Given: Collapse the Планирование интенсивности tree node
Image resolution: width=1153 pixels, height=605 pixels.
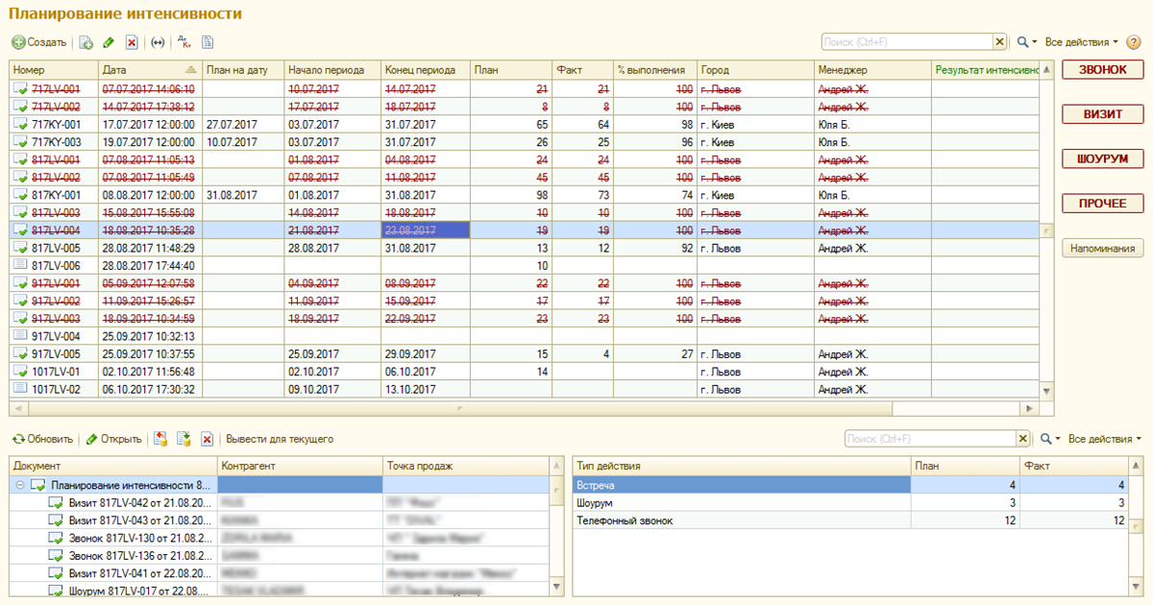Looking at the screenshot, I should tap(20, 486).
